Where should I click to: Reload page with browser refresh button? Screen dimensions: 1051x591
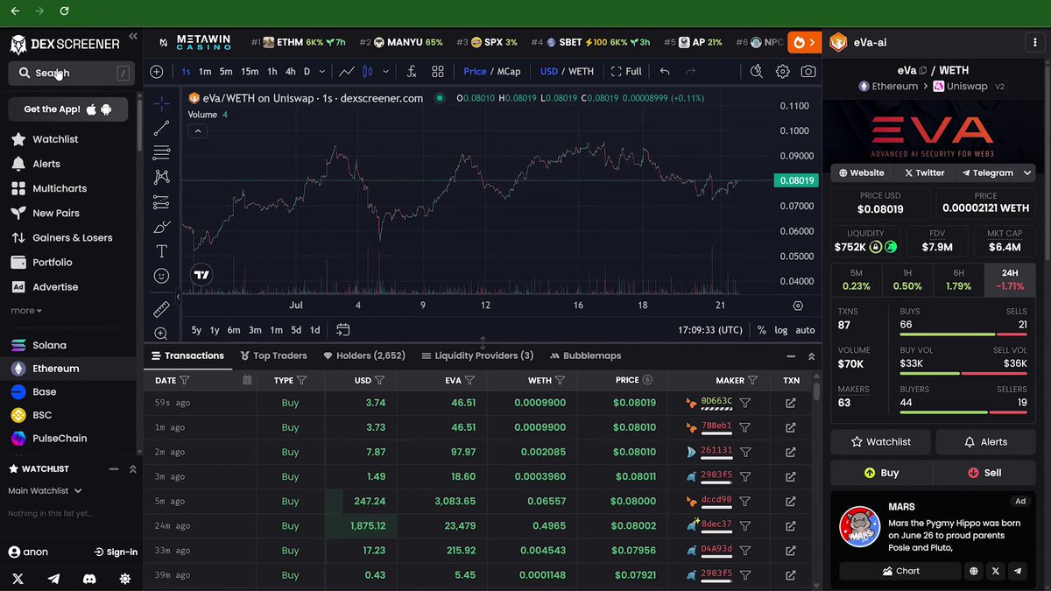[x=64, y=12]
